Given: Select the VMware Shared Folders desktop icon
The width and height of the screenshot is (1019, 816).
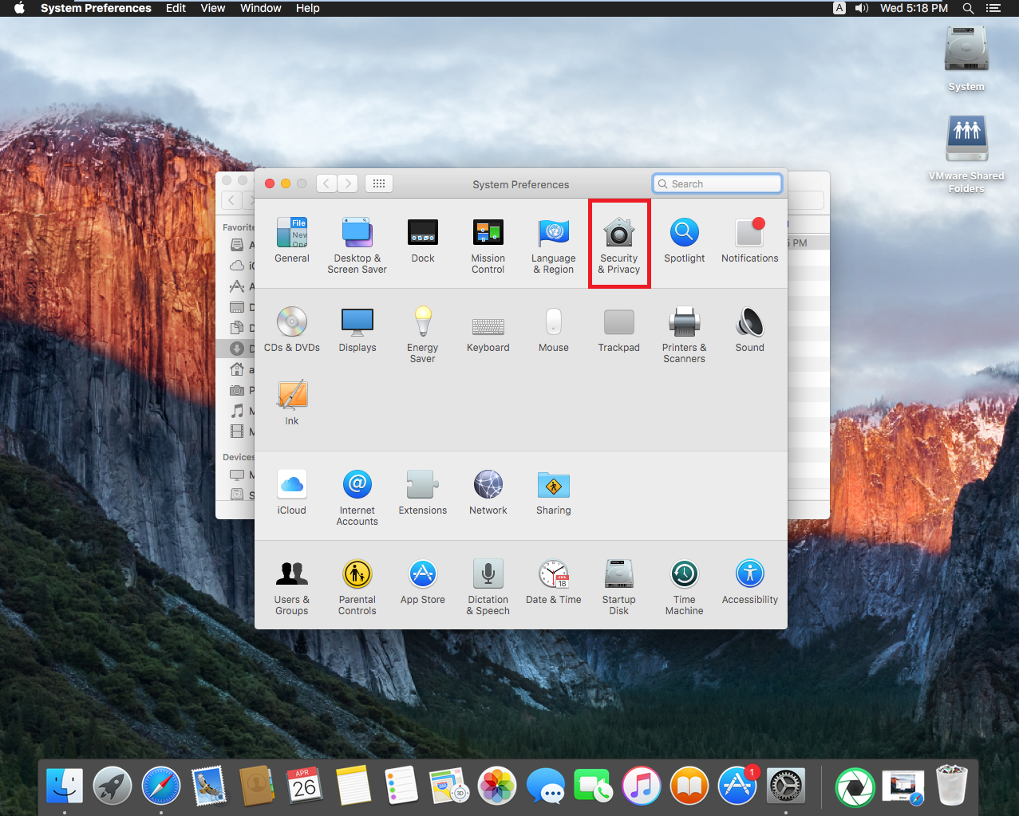Looking at the screenshot, I should tap(966, 154).
